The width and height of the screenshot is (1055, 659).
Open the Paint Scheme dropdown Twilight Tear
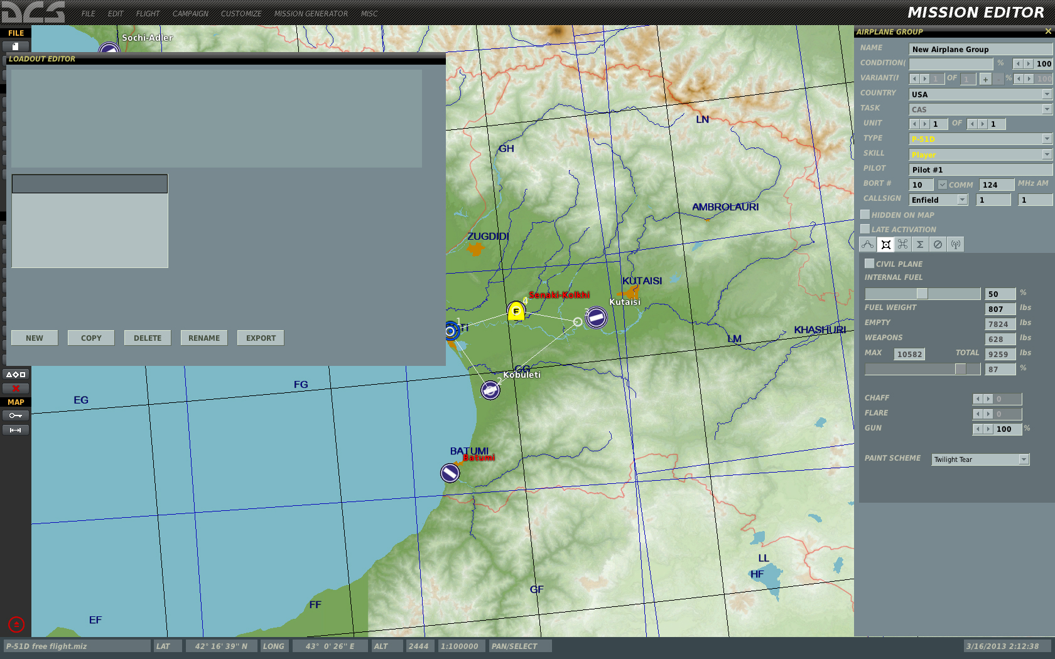(x=981, y=459)
